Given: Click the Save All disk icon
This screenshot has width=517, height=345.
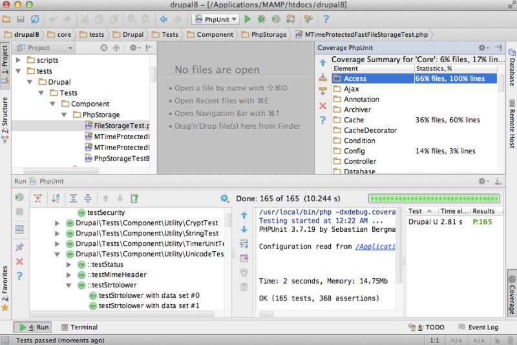Looking at the screenshot, I should (x=21, y=19).
